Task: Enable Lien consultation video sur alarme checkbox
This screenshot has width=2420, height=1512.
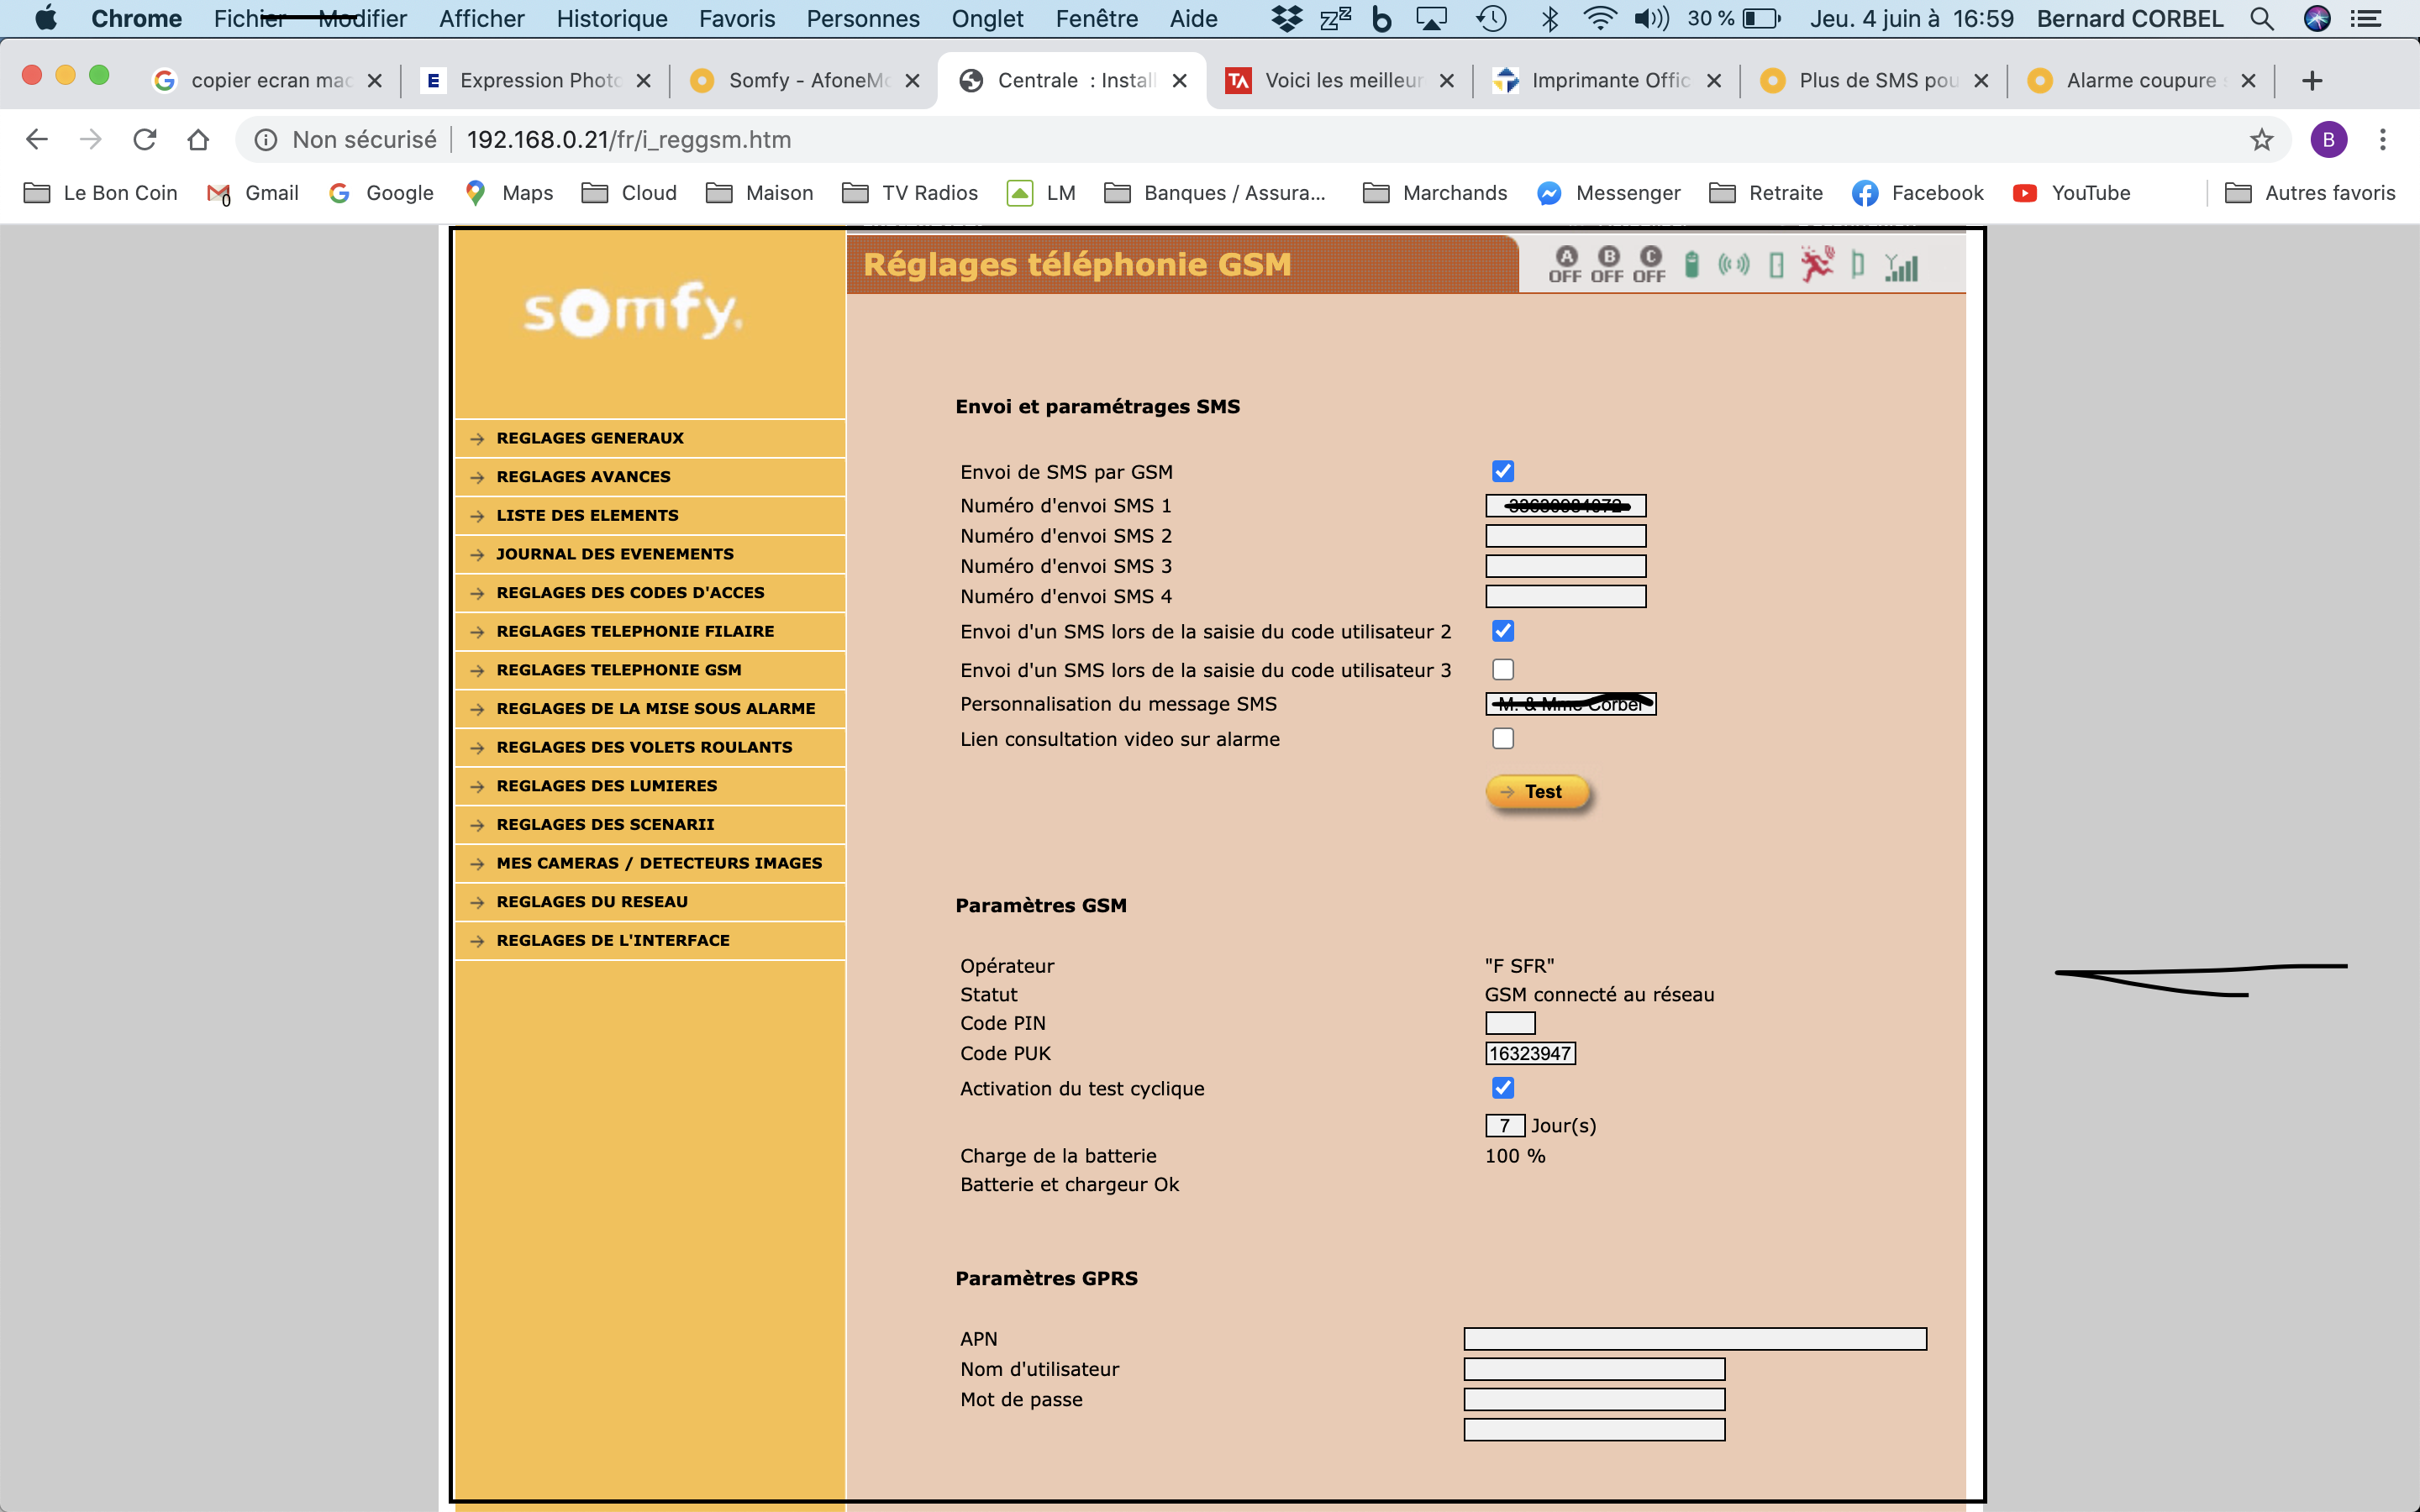Action: [1502, 738]
